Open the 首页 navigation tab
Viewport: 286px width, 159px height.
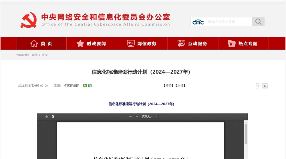coord(41,44)
